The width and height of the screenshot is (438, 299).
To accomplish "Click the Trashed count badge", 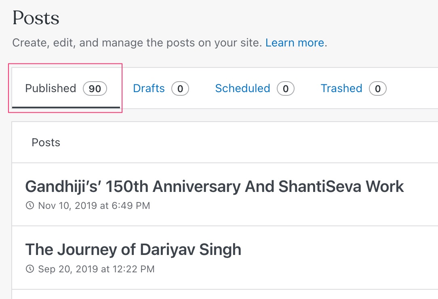I will point(378,88).
